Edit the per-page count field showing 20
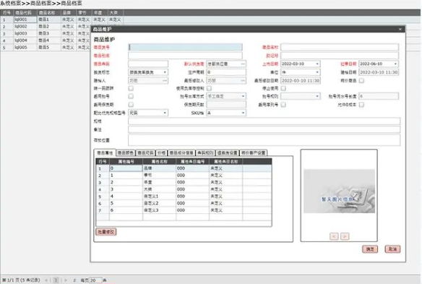The image size is (422, 284). pyautogui.click(x=95, y=280)
